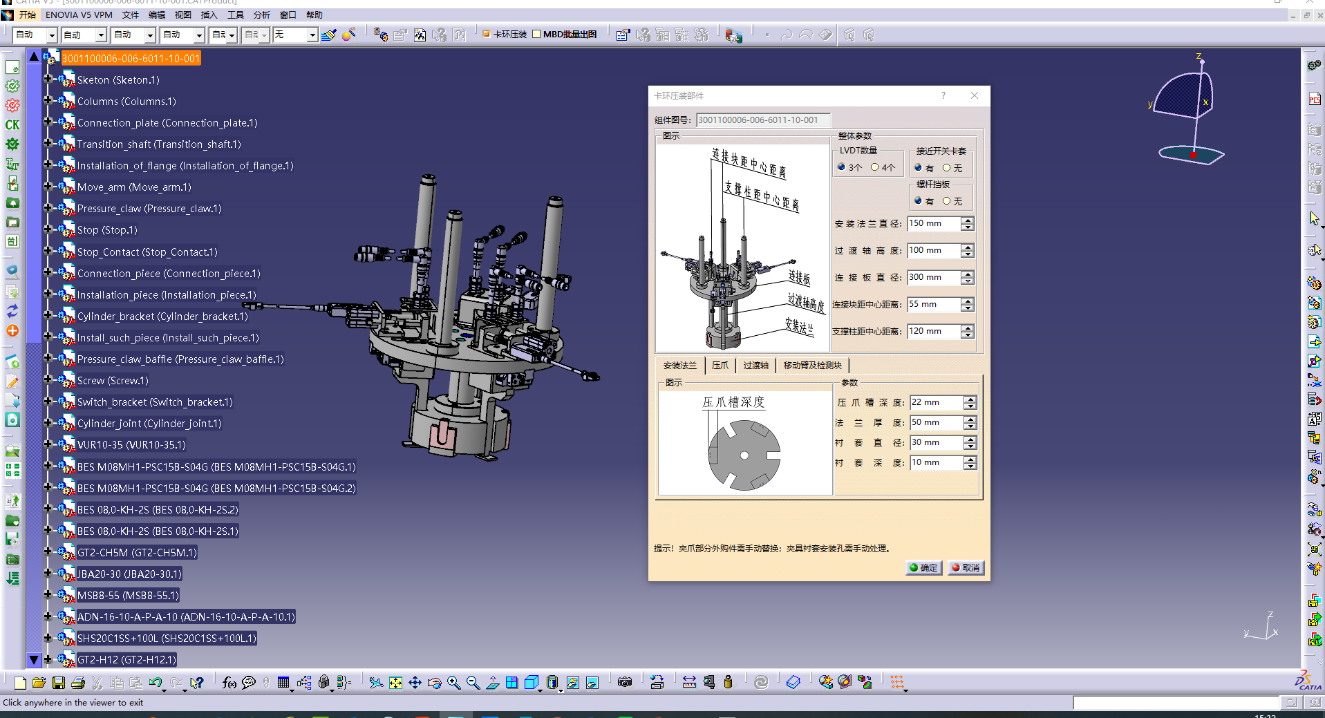The height and width of the screenshot is (718, 1325).
Task: Open a file with the Open folder icon
Action: coord(39,683)
